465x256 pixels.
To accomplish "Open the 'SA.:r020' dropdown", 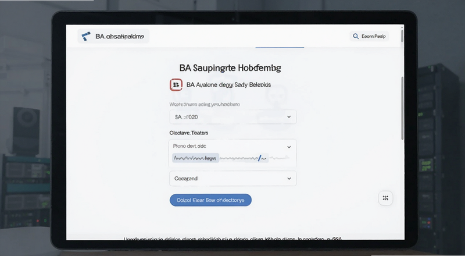I will pyautogui.click(x=233, y=117).
